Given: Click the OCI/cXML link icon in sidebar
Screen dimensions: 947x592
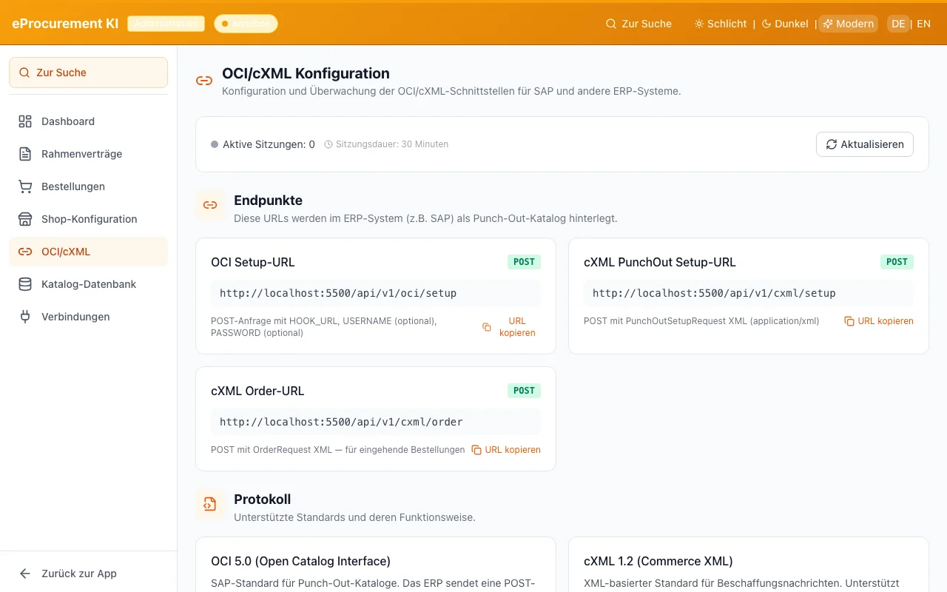Looking at the screenshot, I should coord(25,252).
